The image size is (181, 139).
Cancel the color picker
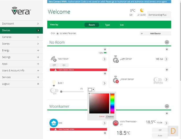click(102, 117)
